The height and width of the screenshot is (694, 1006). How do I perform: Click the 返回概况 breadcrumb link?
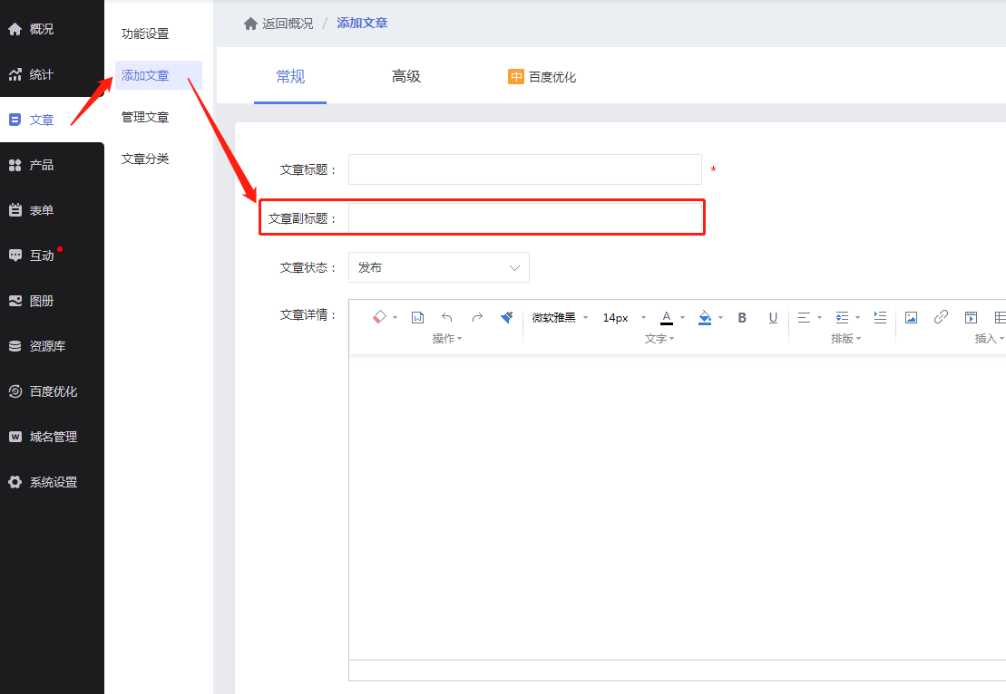[288, 24]
